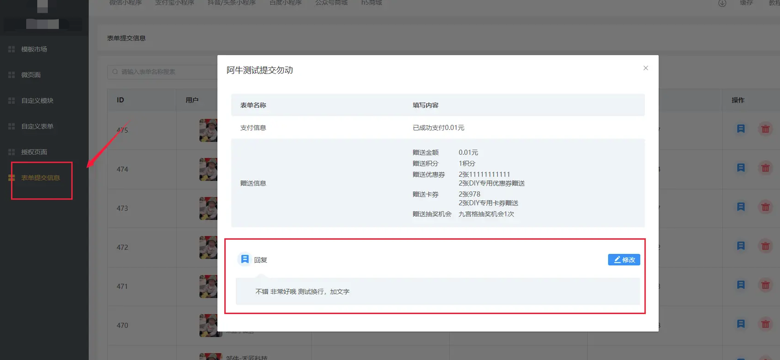Delete the row 472 submission
This screenshot has height=360, width=780.
point(765,246)
